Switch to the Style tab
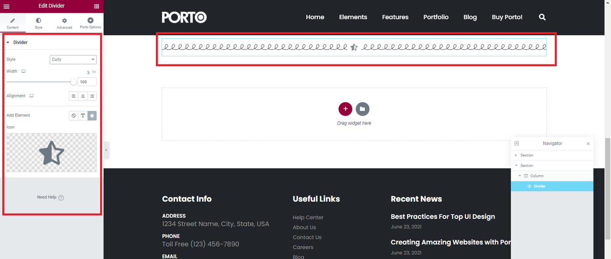 point(39,23)
